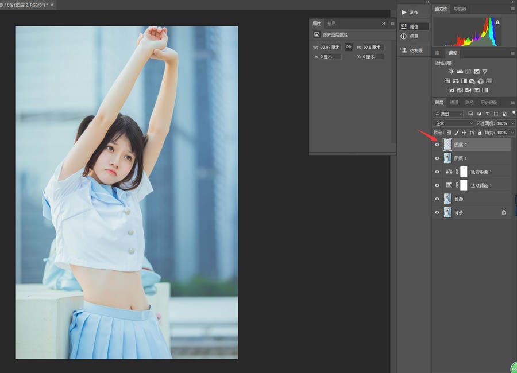Hide the 图层 2 layer

coord(437,145)
